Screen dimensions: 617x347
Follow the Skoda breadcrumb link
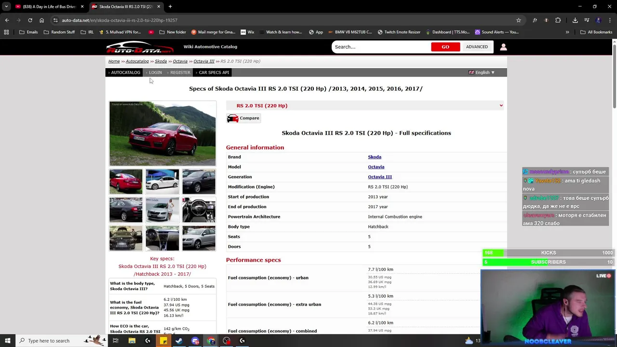[x=161, y=61]
